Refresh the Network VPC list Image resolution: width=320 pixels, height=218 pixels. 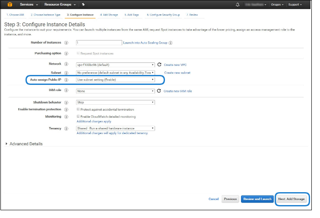pyautogui.click(x=159, y=64)
